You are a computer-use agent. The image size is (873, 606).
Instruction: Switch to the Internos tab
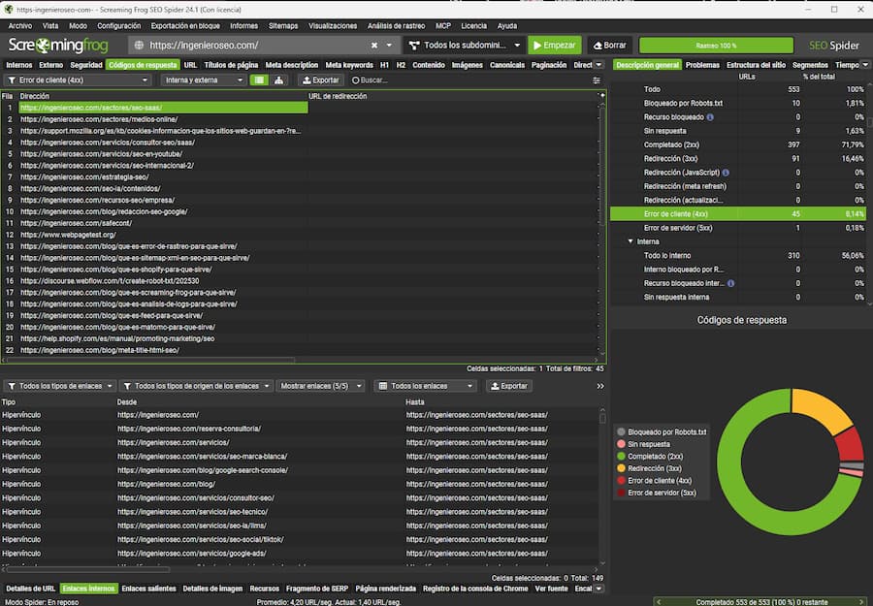click(19, 65)
